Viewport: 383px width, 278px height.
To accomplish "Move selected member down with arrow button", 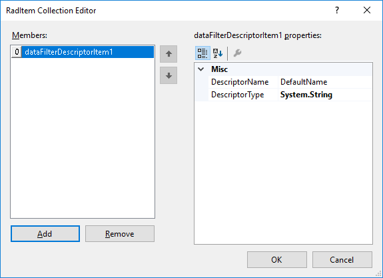I will click(x=169, y=75).
